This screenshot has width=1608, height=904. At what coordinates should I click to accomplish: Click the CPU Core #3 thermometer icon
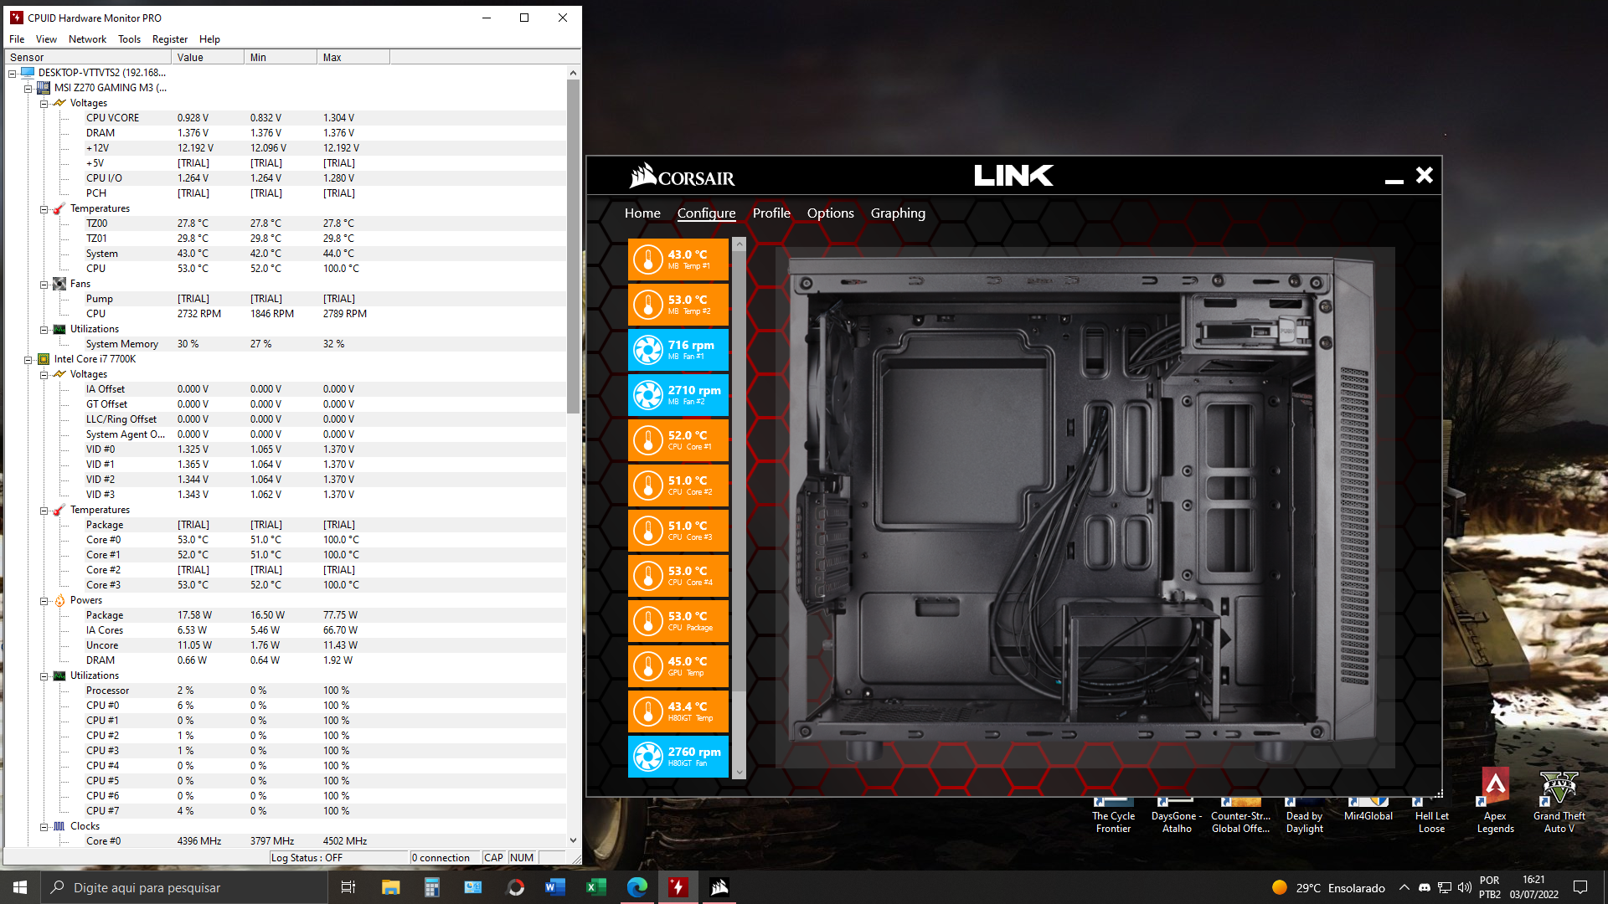coord(647,531)
